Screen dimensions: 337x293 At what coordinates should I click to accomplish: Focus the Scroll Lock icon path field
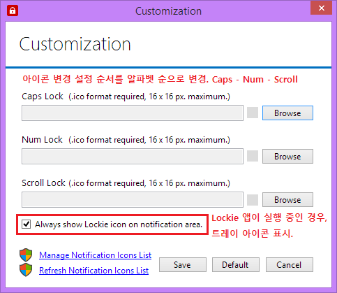(133, 199)
